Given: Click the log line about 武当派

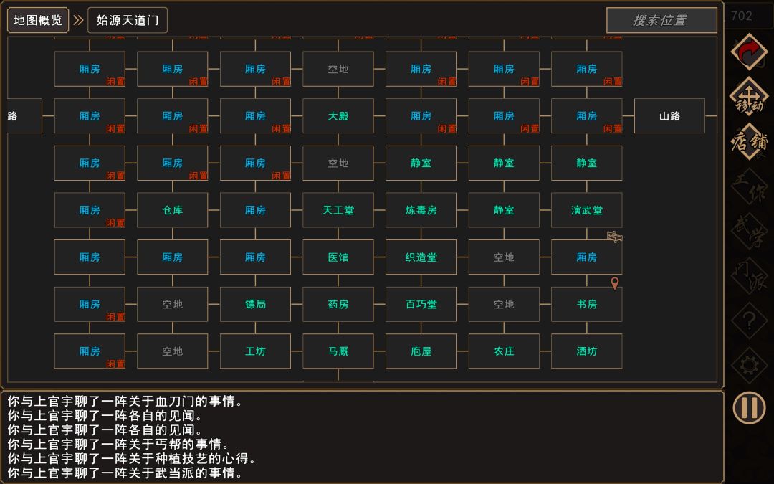Looking at the screenshot, I should click(x=125, y=473).
